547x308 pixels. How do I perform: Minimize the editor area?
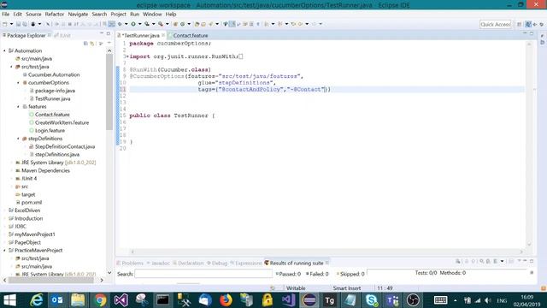pyautogui.click(x=525, y=33)
